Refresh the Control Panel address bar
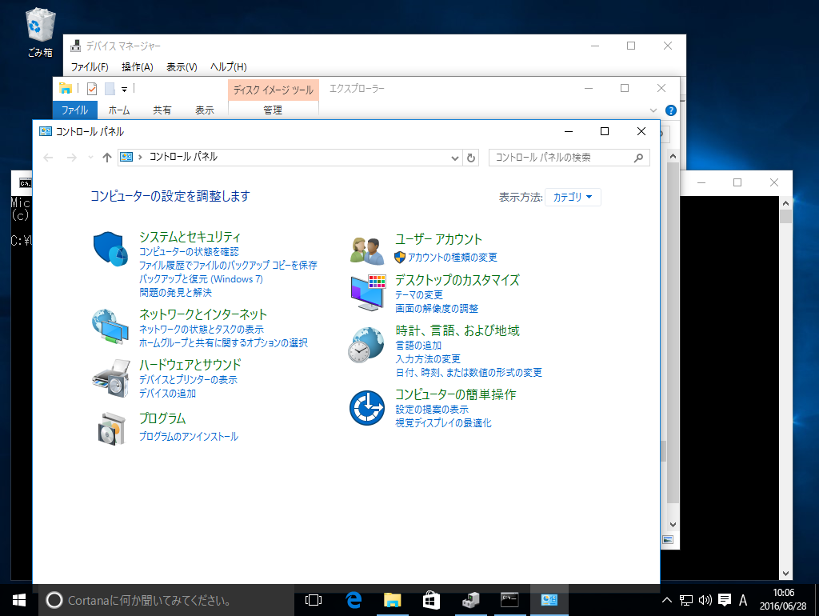This screenshot has width=819, height=616. (x=471, y=158)
